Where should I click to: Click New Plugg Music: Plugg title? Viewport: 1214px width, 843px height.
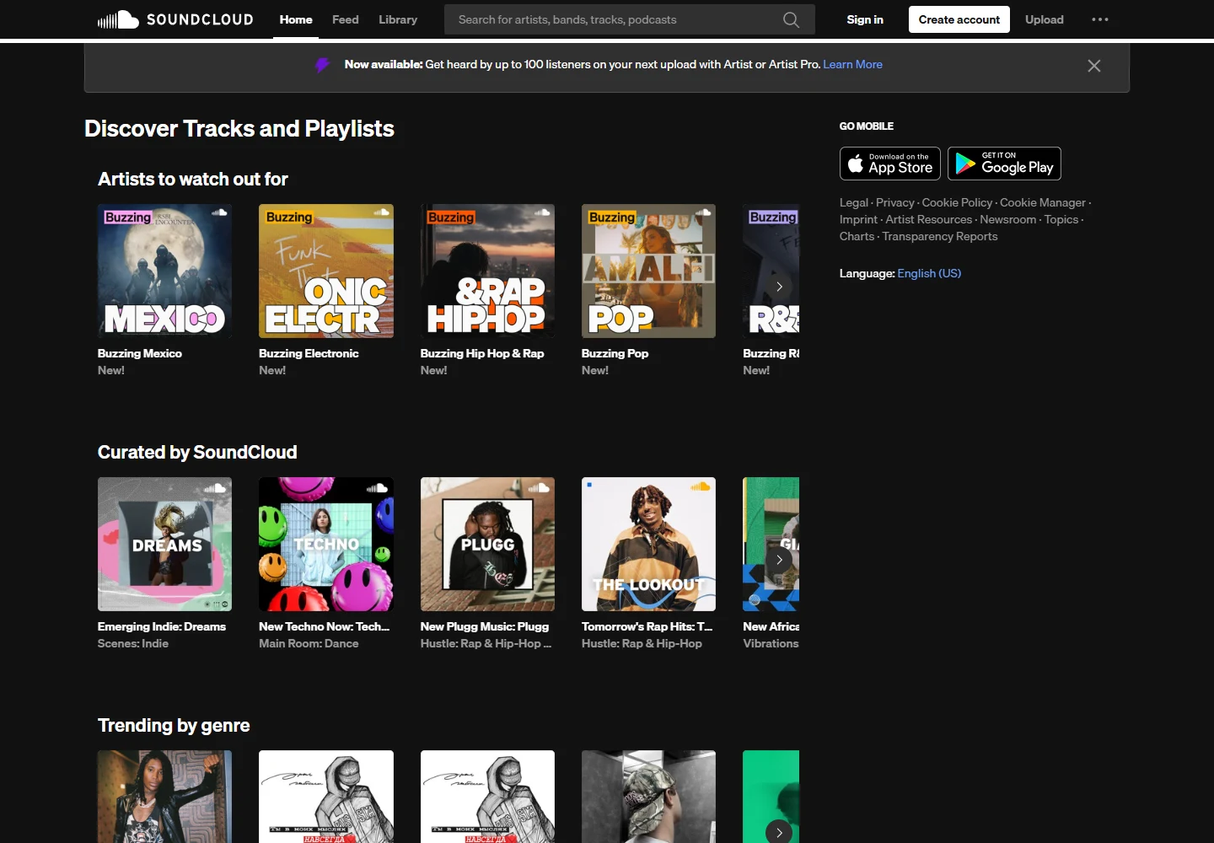point(485,626)
